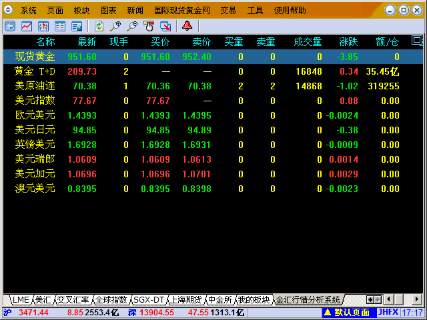Click the round dropdown icon left of 系统
Screen dimensions: 427x320
tap(9, 10)
